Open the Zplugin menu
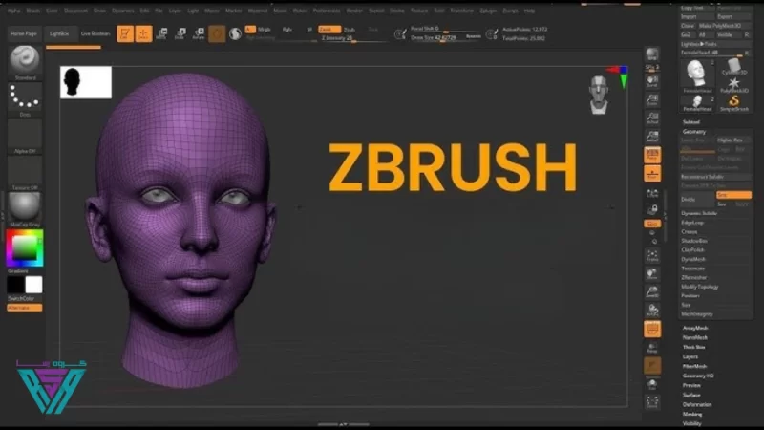764x430 pixels. tap(488, 11)
